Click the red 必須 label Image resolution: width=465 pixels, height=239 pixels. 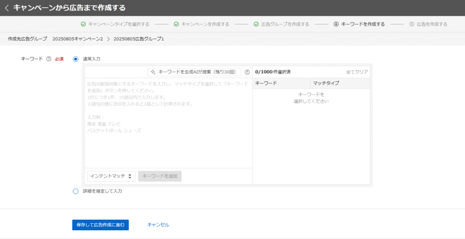tap(59, 59)
